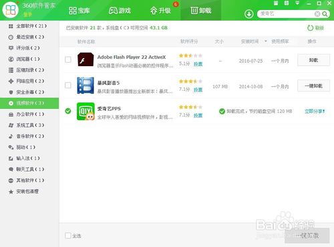Click the star rating of Adobe Flash Player
The width and height of the screenshot is (334, 247).
tap(190, 55)
